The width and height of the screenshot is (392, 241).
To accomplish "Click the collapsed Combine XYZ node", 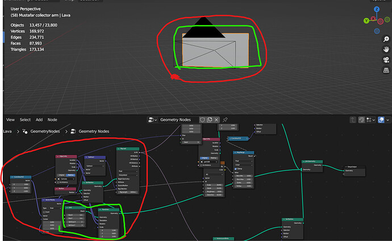I will click(x=237, y=138).
